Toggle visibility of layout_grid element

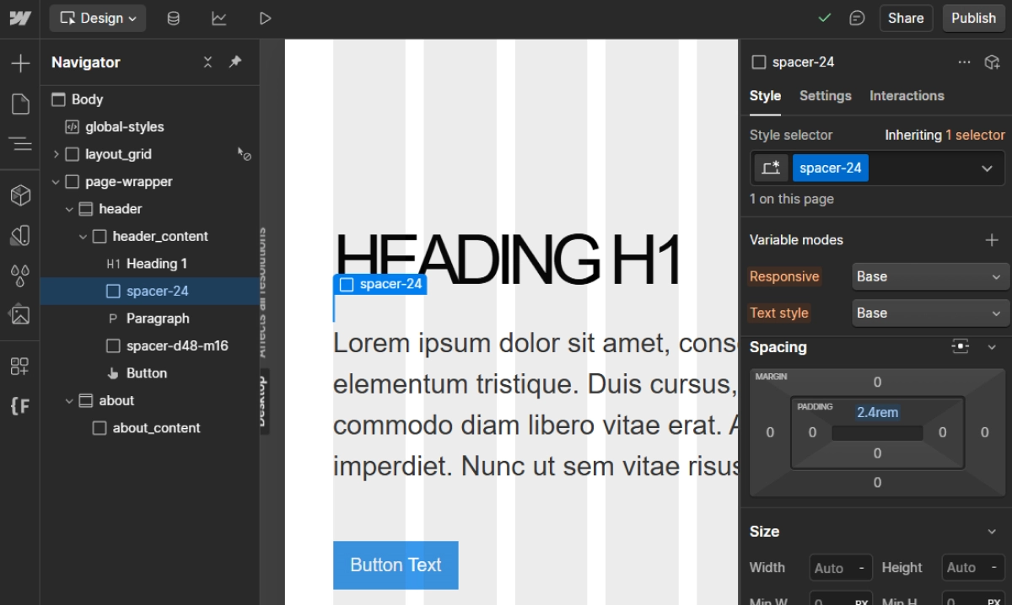pyautogui.click(x=244, y=154)
